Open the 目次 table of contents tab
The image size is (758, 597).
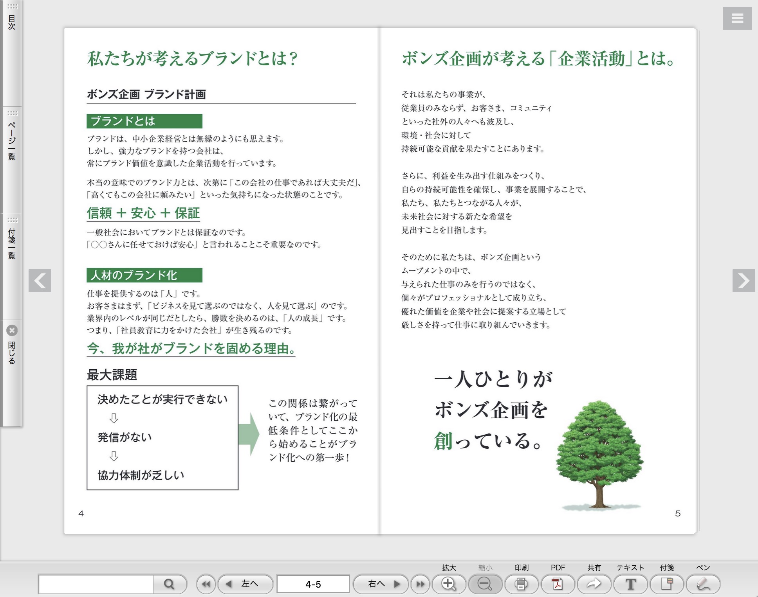(x=11, y=53)
